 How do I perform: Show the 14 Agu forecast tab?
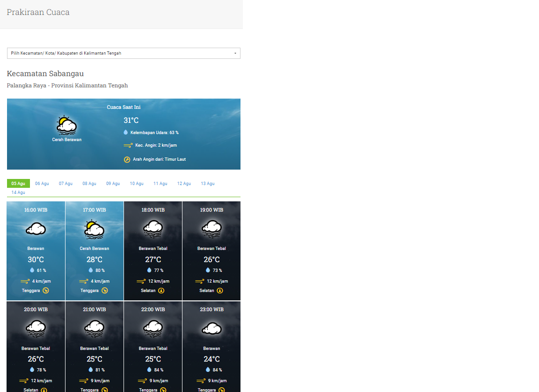[18, 192]
